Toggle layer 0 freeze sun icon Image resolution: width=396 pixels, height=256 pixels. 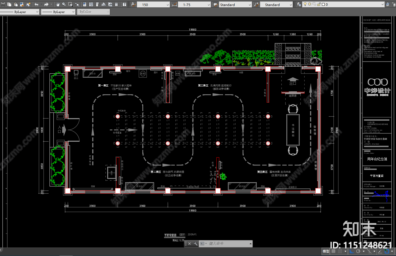coord(310,4)
